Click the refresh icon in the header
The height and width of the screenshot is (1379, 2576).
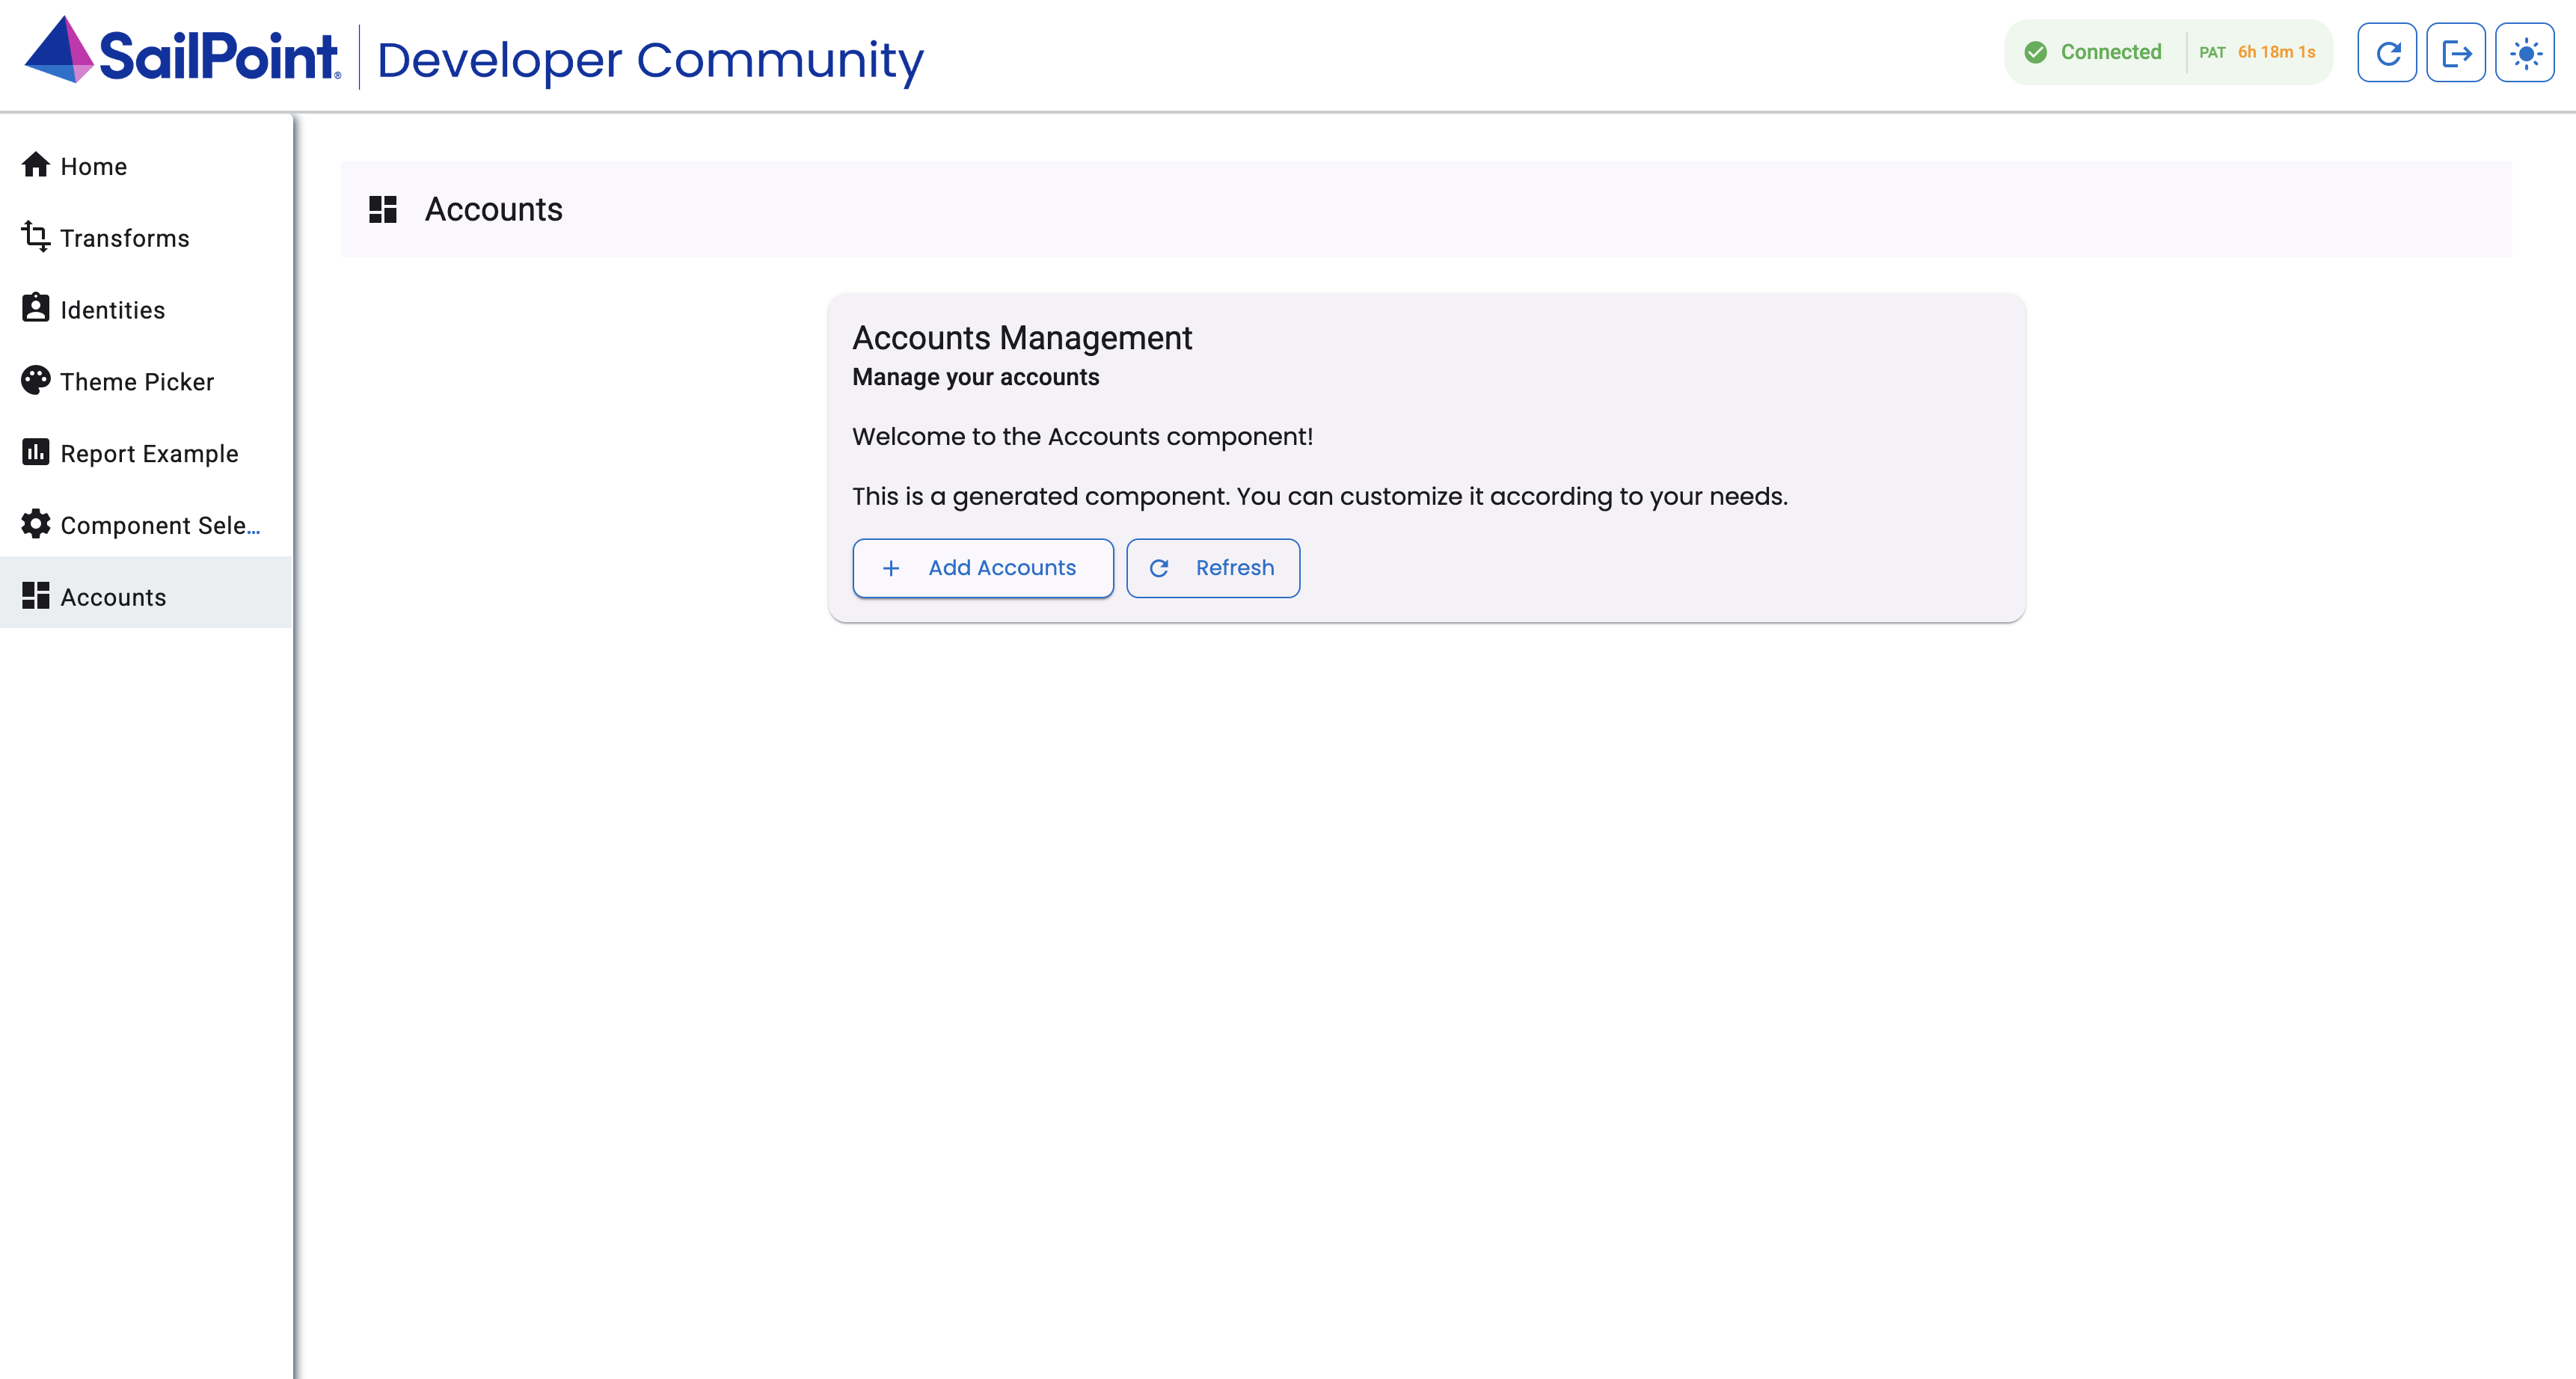click(2387, 52)
